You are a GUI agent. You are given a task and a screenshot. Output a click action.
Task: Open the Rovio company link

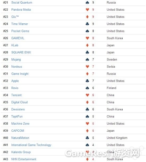coord(15,88)
